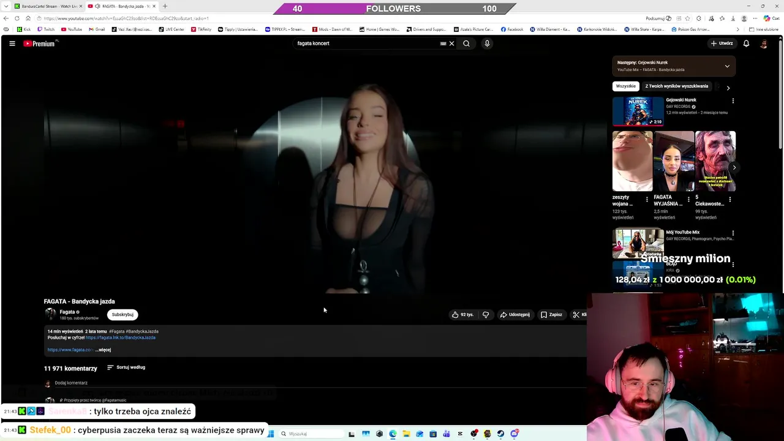The height and width of the screenshot is (441, 784).
Task: Like the video (92 tys.)
Action: pos(462,315)
